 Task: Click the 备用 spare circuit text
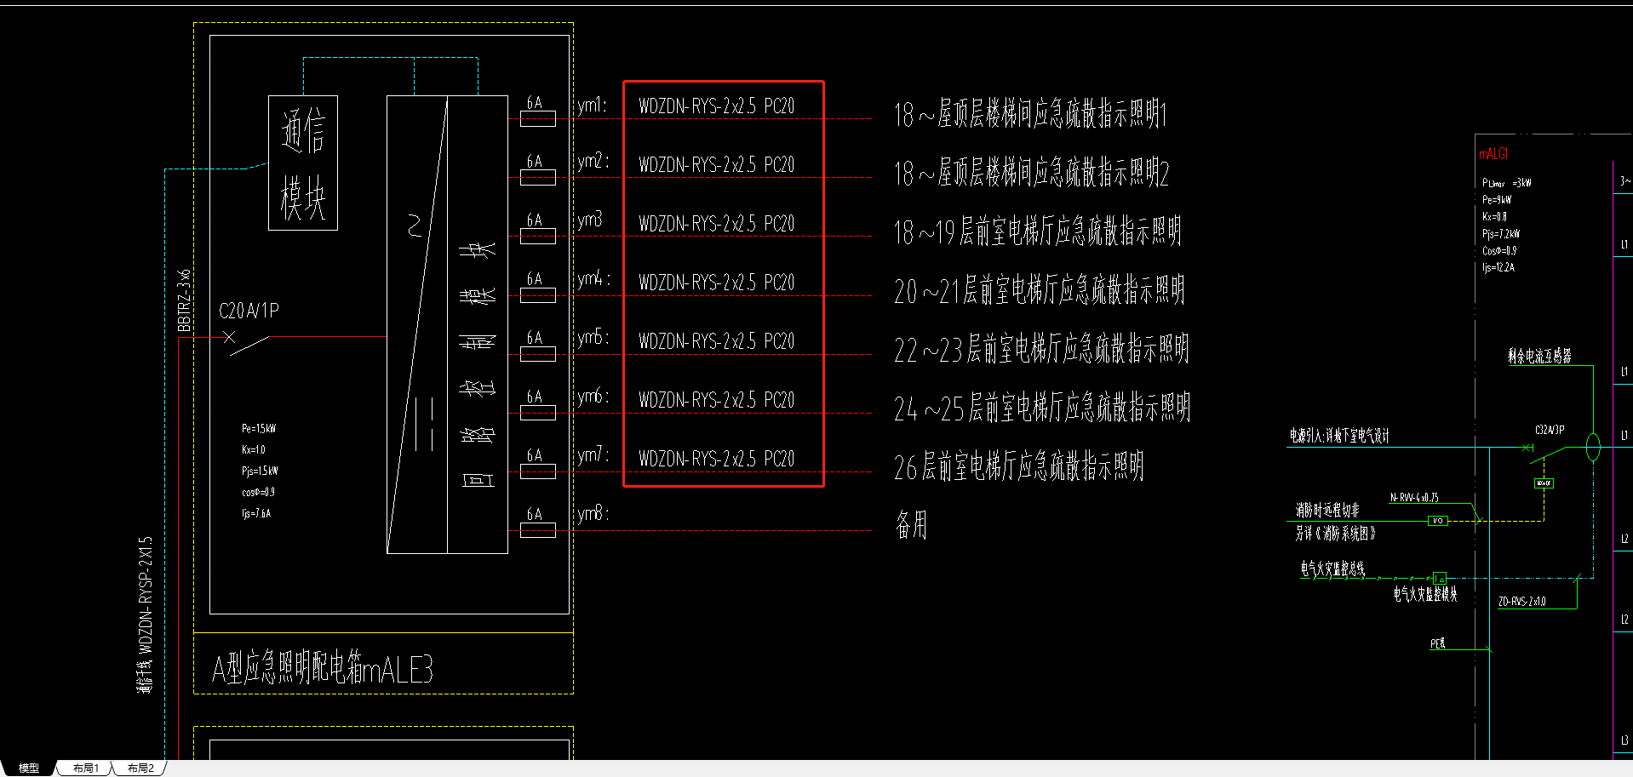point(911,525)
